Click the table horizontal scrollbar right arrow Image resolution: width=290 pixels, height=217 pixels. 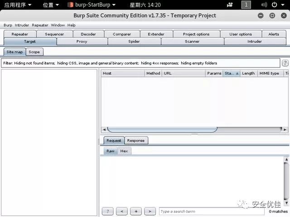pos(285,130)
